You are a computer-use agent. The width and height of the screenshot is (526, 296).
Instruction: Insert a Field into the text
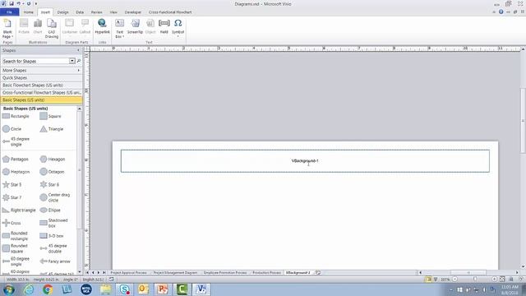tap(164, 26)
